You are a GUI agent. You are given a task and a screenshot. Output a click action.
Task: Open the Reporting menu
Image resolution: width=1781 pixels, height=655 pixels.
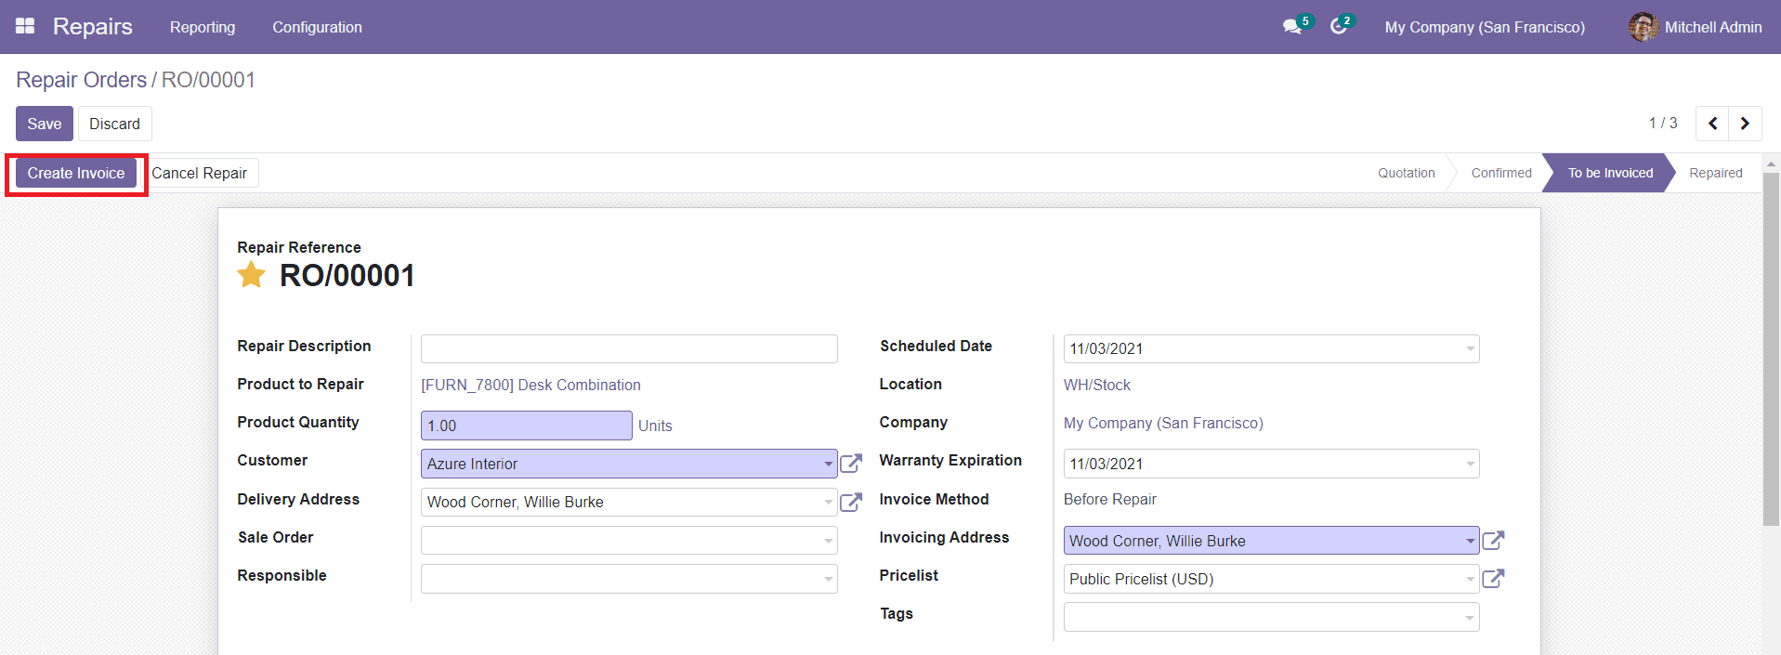[203, 27]
